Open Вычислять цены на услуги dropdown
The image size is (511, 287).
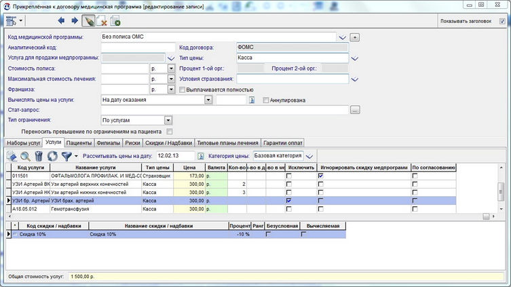208,100
